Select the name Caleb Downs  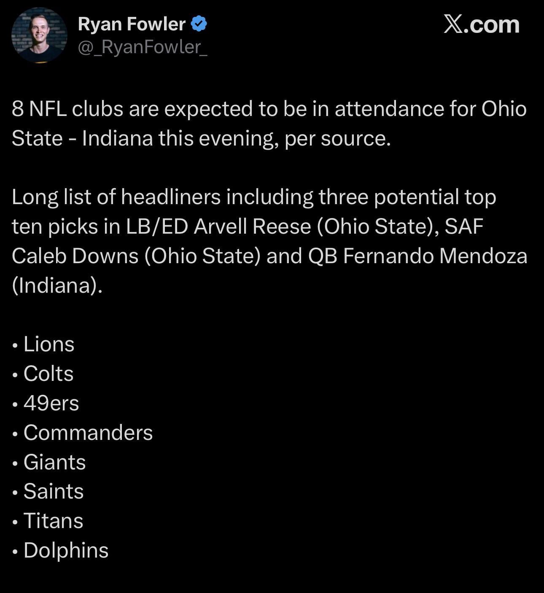[x=75, y=256]
